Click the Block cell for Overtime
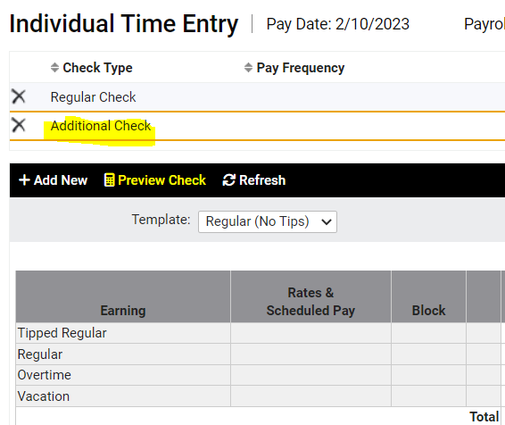The width and height of the screenshot is (505, 425). 428,375
